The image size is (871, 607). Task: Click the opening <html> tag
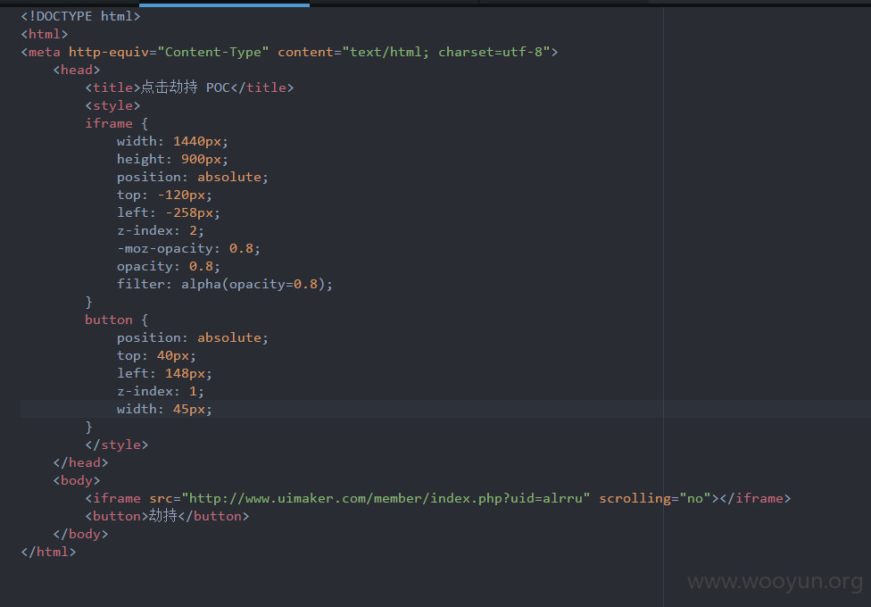click(x=45, y=34)
